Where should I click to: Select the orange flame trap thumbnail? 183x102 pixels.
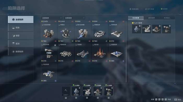(100, 53)
